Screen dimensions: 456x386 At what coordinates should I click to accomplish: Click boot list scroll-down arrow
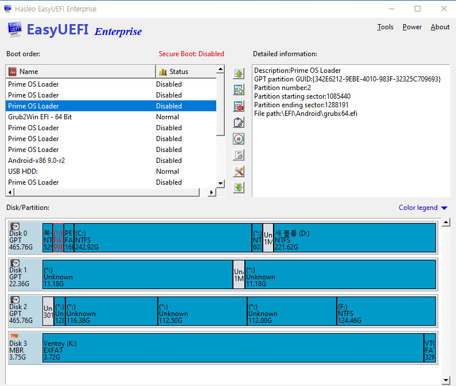(x=220, y=184)
